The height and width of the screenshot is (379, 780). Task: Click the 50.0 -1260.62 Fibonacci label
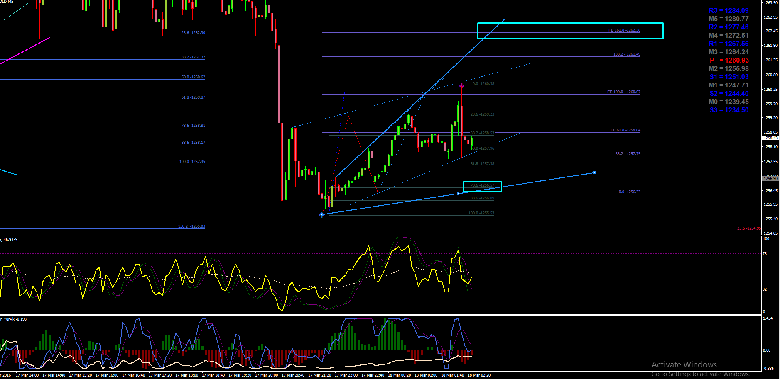pos(193,77)
